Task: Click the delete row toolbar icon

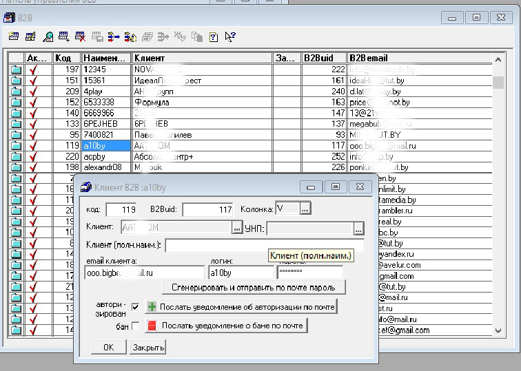Action: (81, 36)
